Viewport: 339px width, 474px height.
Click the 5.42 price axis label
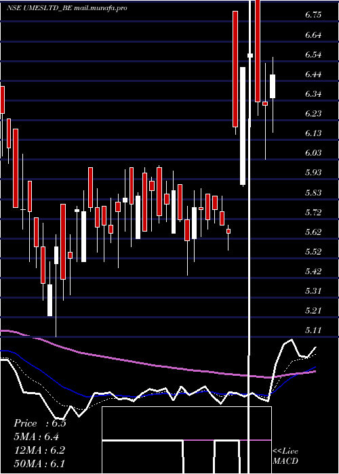(x=313, y=271)
